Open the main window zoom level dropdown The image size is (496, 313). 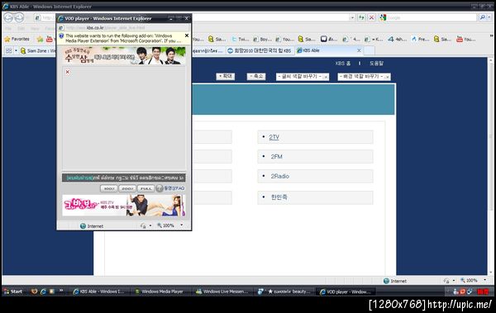point(485,280)
